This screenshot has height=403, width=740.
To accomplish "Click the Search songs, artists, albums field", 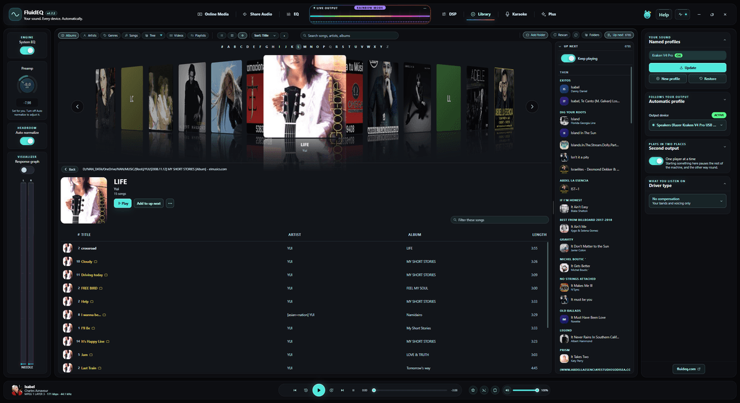I will (x=349, y=35).
